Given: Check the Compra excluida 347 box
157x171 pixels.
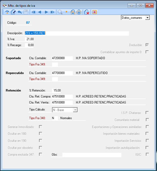Looking at the screenshot, I should pyautogui.click(x=41, y=154).
